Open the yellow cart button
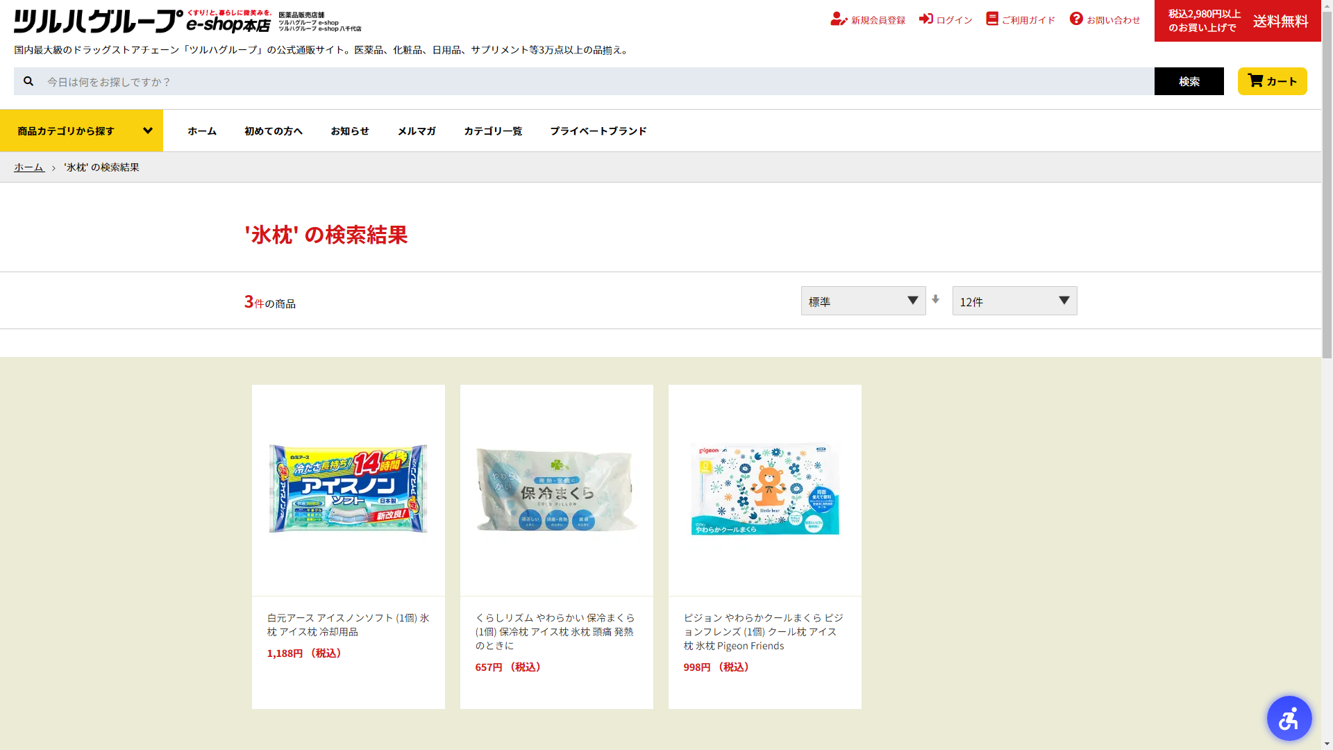The width and height of the screenshot is (1333, 750). tap(1272, 81)
